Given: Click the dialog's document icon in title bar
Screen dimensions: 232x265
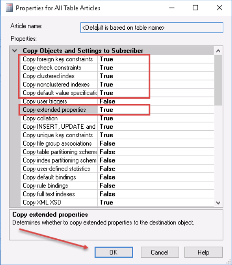Looking at the screenshot, I should point(9,8).
